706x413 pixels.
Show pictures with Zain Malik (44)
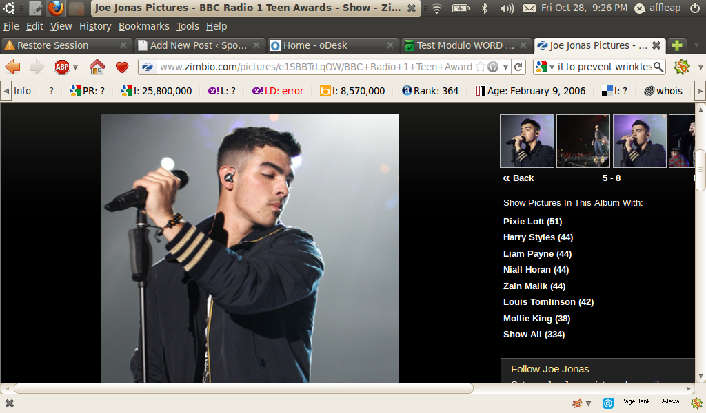pyautogui.click(x=534, y=286)
